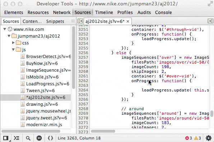Open the Network panel
The width and height of the screenshot is (214, 142).
point(62,13)
